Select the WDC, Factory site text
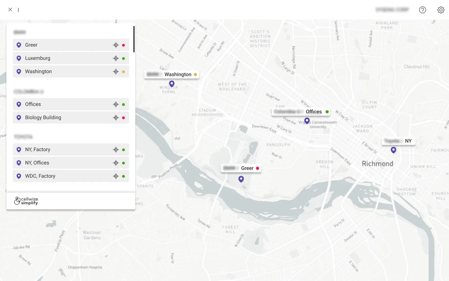The image size is (449, 281). click(40, 176)
